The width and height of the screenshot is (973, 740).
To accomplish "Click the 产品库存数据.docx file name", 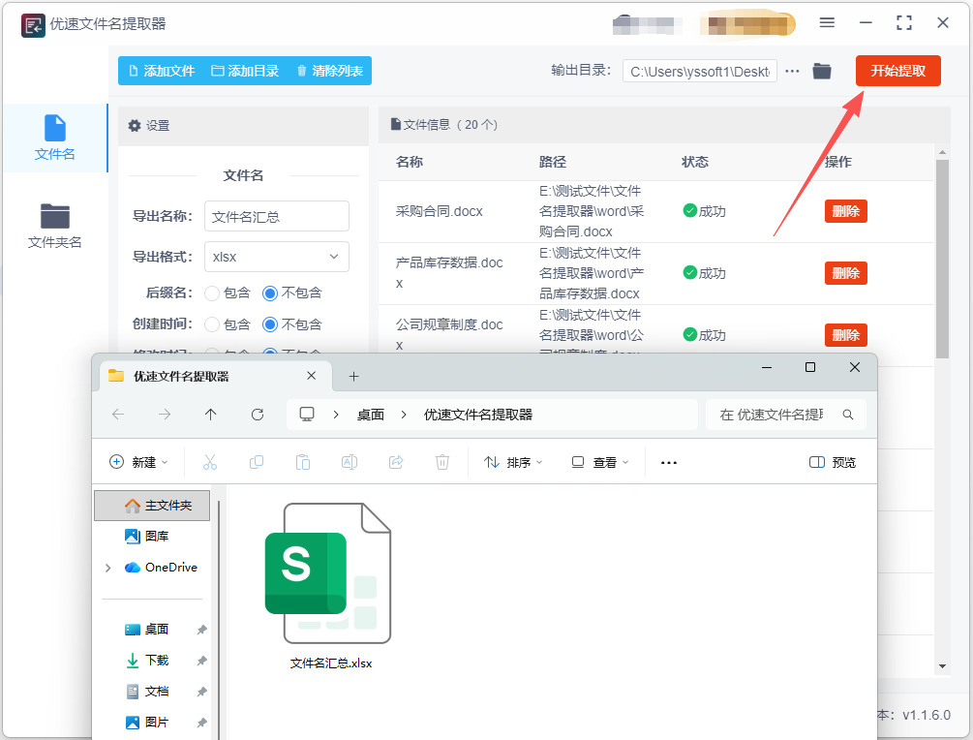I will click(449, 272).
